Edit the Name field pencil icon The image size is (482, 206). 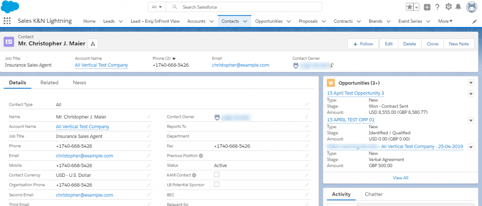coord(149,117)
